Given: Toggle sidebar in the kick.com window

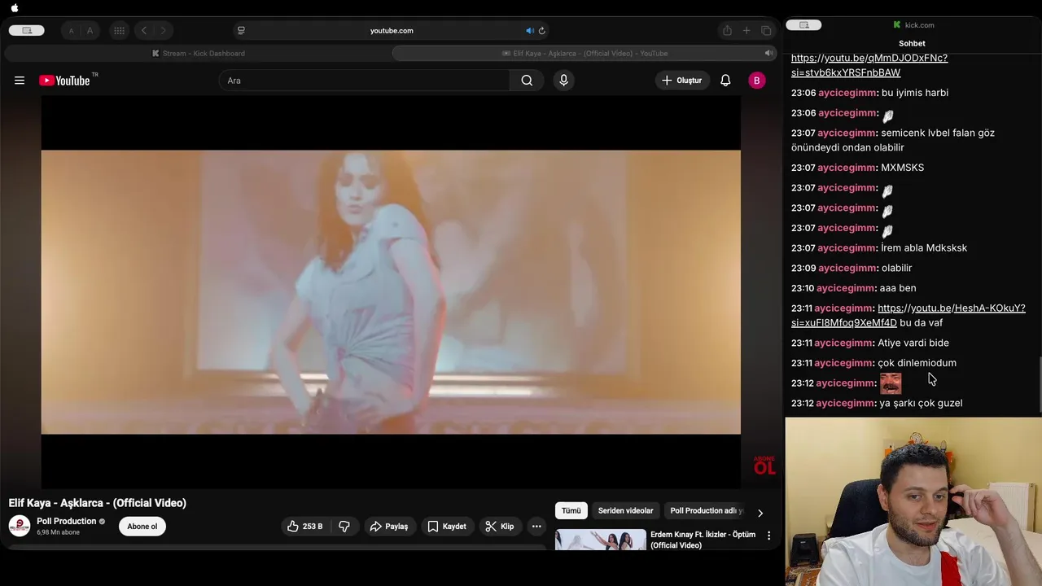Looking at the screenshot, I should 804,25.
